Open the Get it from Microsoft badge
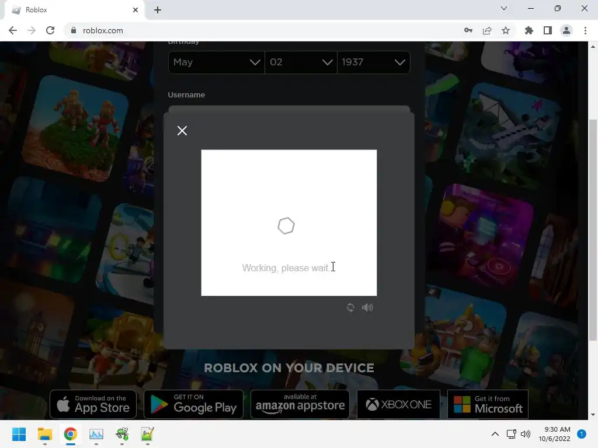This screenshot has width=598, height=448. pyautogui.click(x=488, y=404)
